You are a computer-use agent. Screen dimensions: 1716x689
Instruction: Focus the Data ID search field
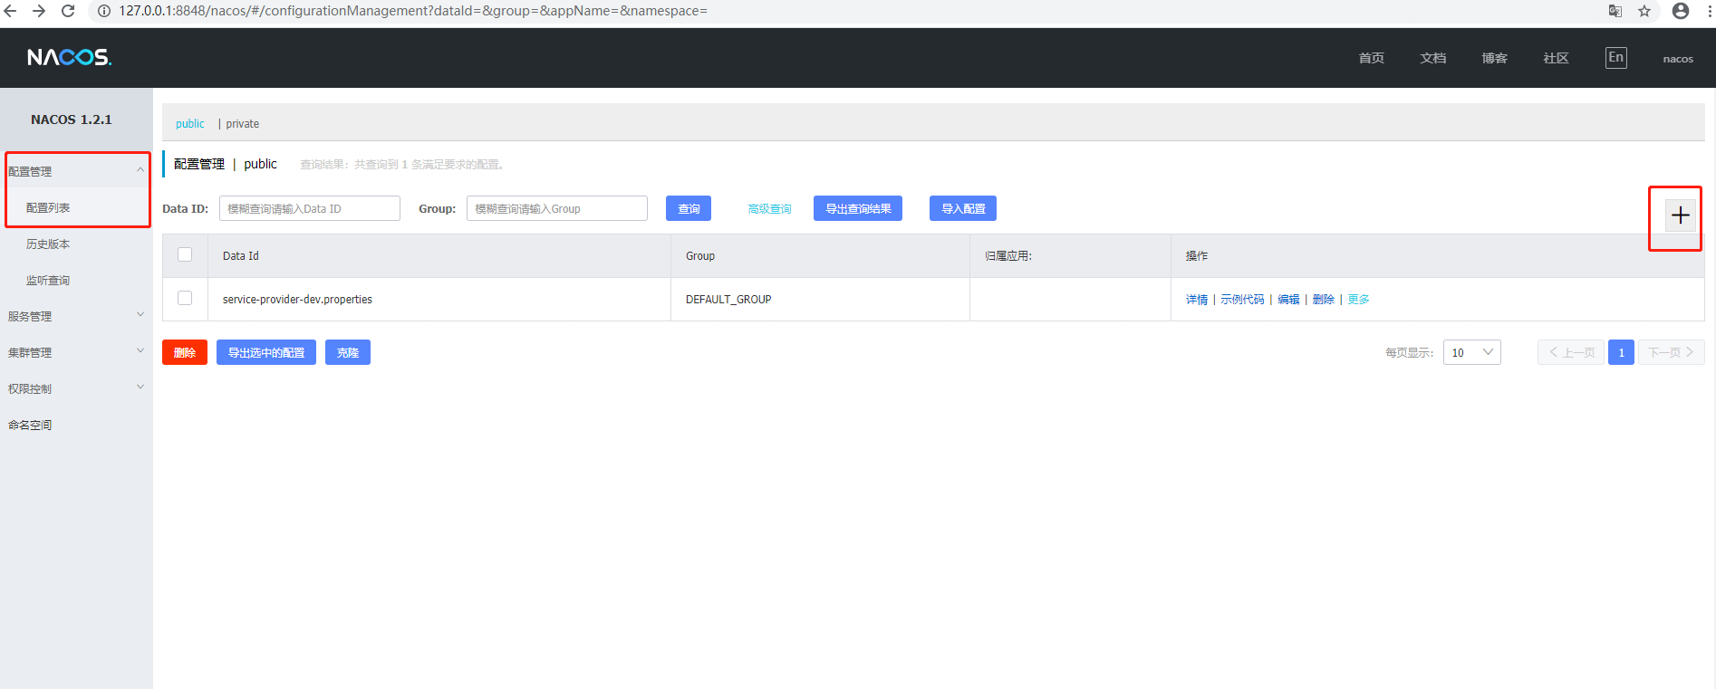[x=310, y=208]
